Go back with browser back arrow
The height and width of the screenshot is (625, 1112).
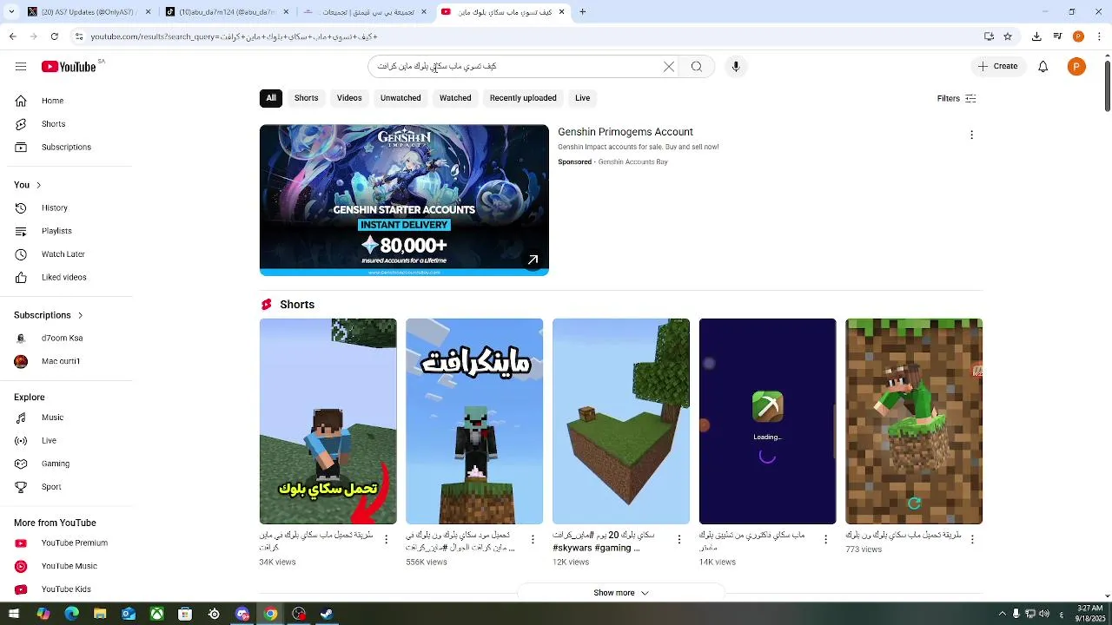[x=12, y=36]
